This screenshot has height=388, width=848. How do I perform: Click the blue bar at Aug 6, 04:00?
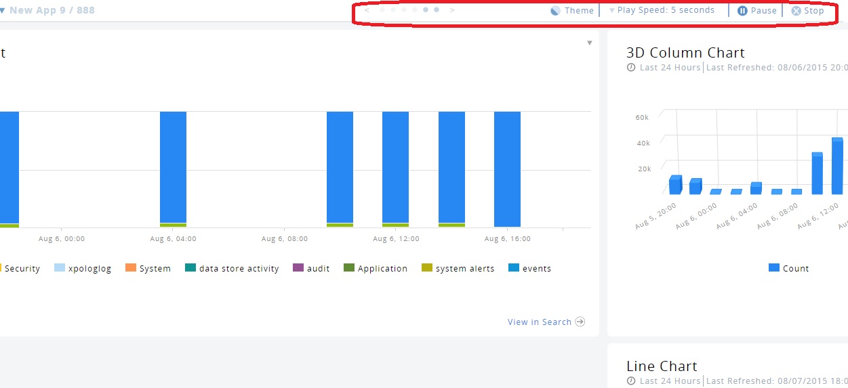pyautogui.click(x=173, y=167)
